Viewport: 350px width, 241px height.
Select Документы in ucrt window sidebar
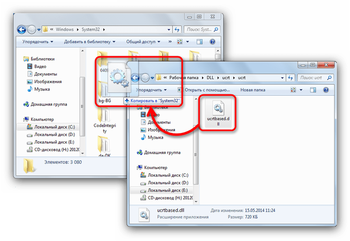(x=156, y=122)
